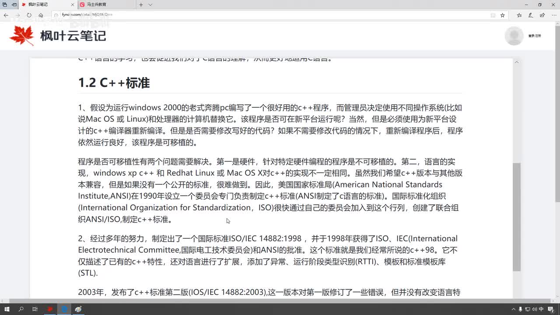The width and height of the screenshot is (560, 315).
Task: Go to browser home page icon
Action: [41, 15]
